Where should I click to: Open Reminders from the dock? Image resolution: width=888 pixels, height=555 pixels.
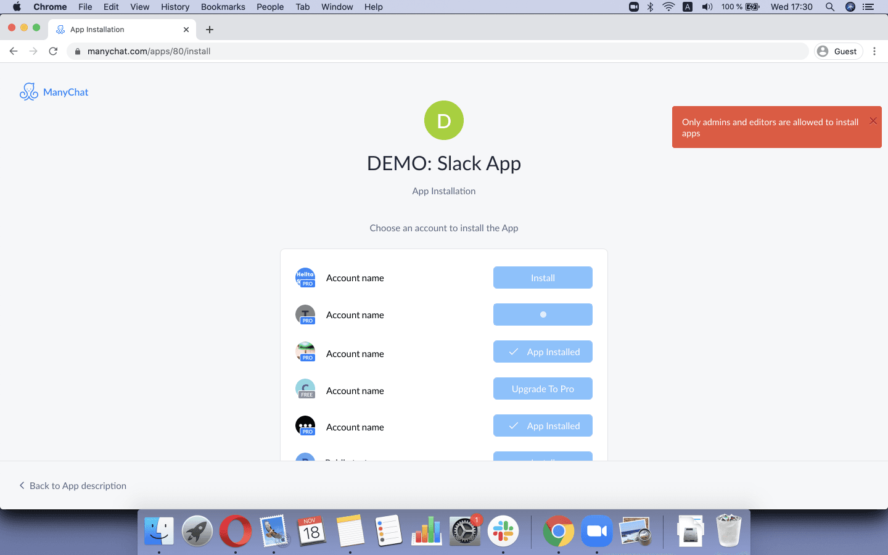[x=388, y=531]
